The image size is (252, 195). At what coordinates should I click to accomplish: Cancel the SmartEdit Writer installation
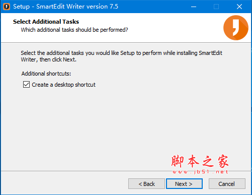[227, 184]
